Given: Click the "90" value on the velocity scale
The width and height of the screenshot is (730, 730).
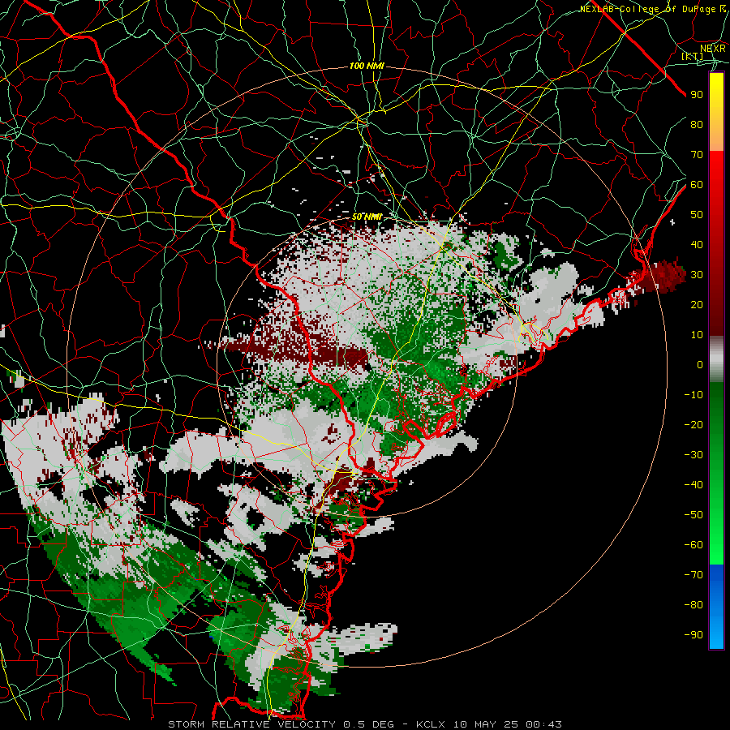Looking at the screenshot, I should point(697,95).
